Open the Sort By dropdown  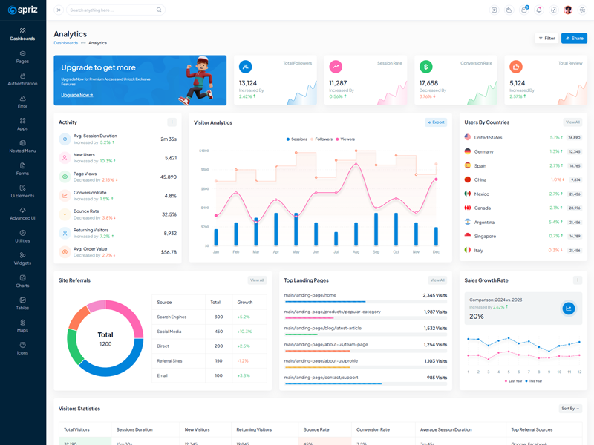pyautogui.click(x=569, y=409)
